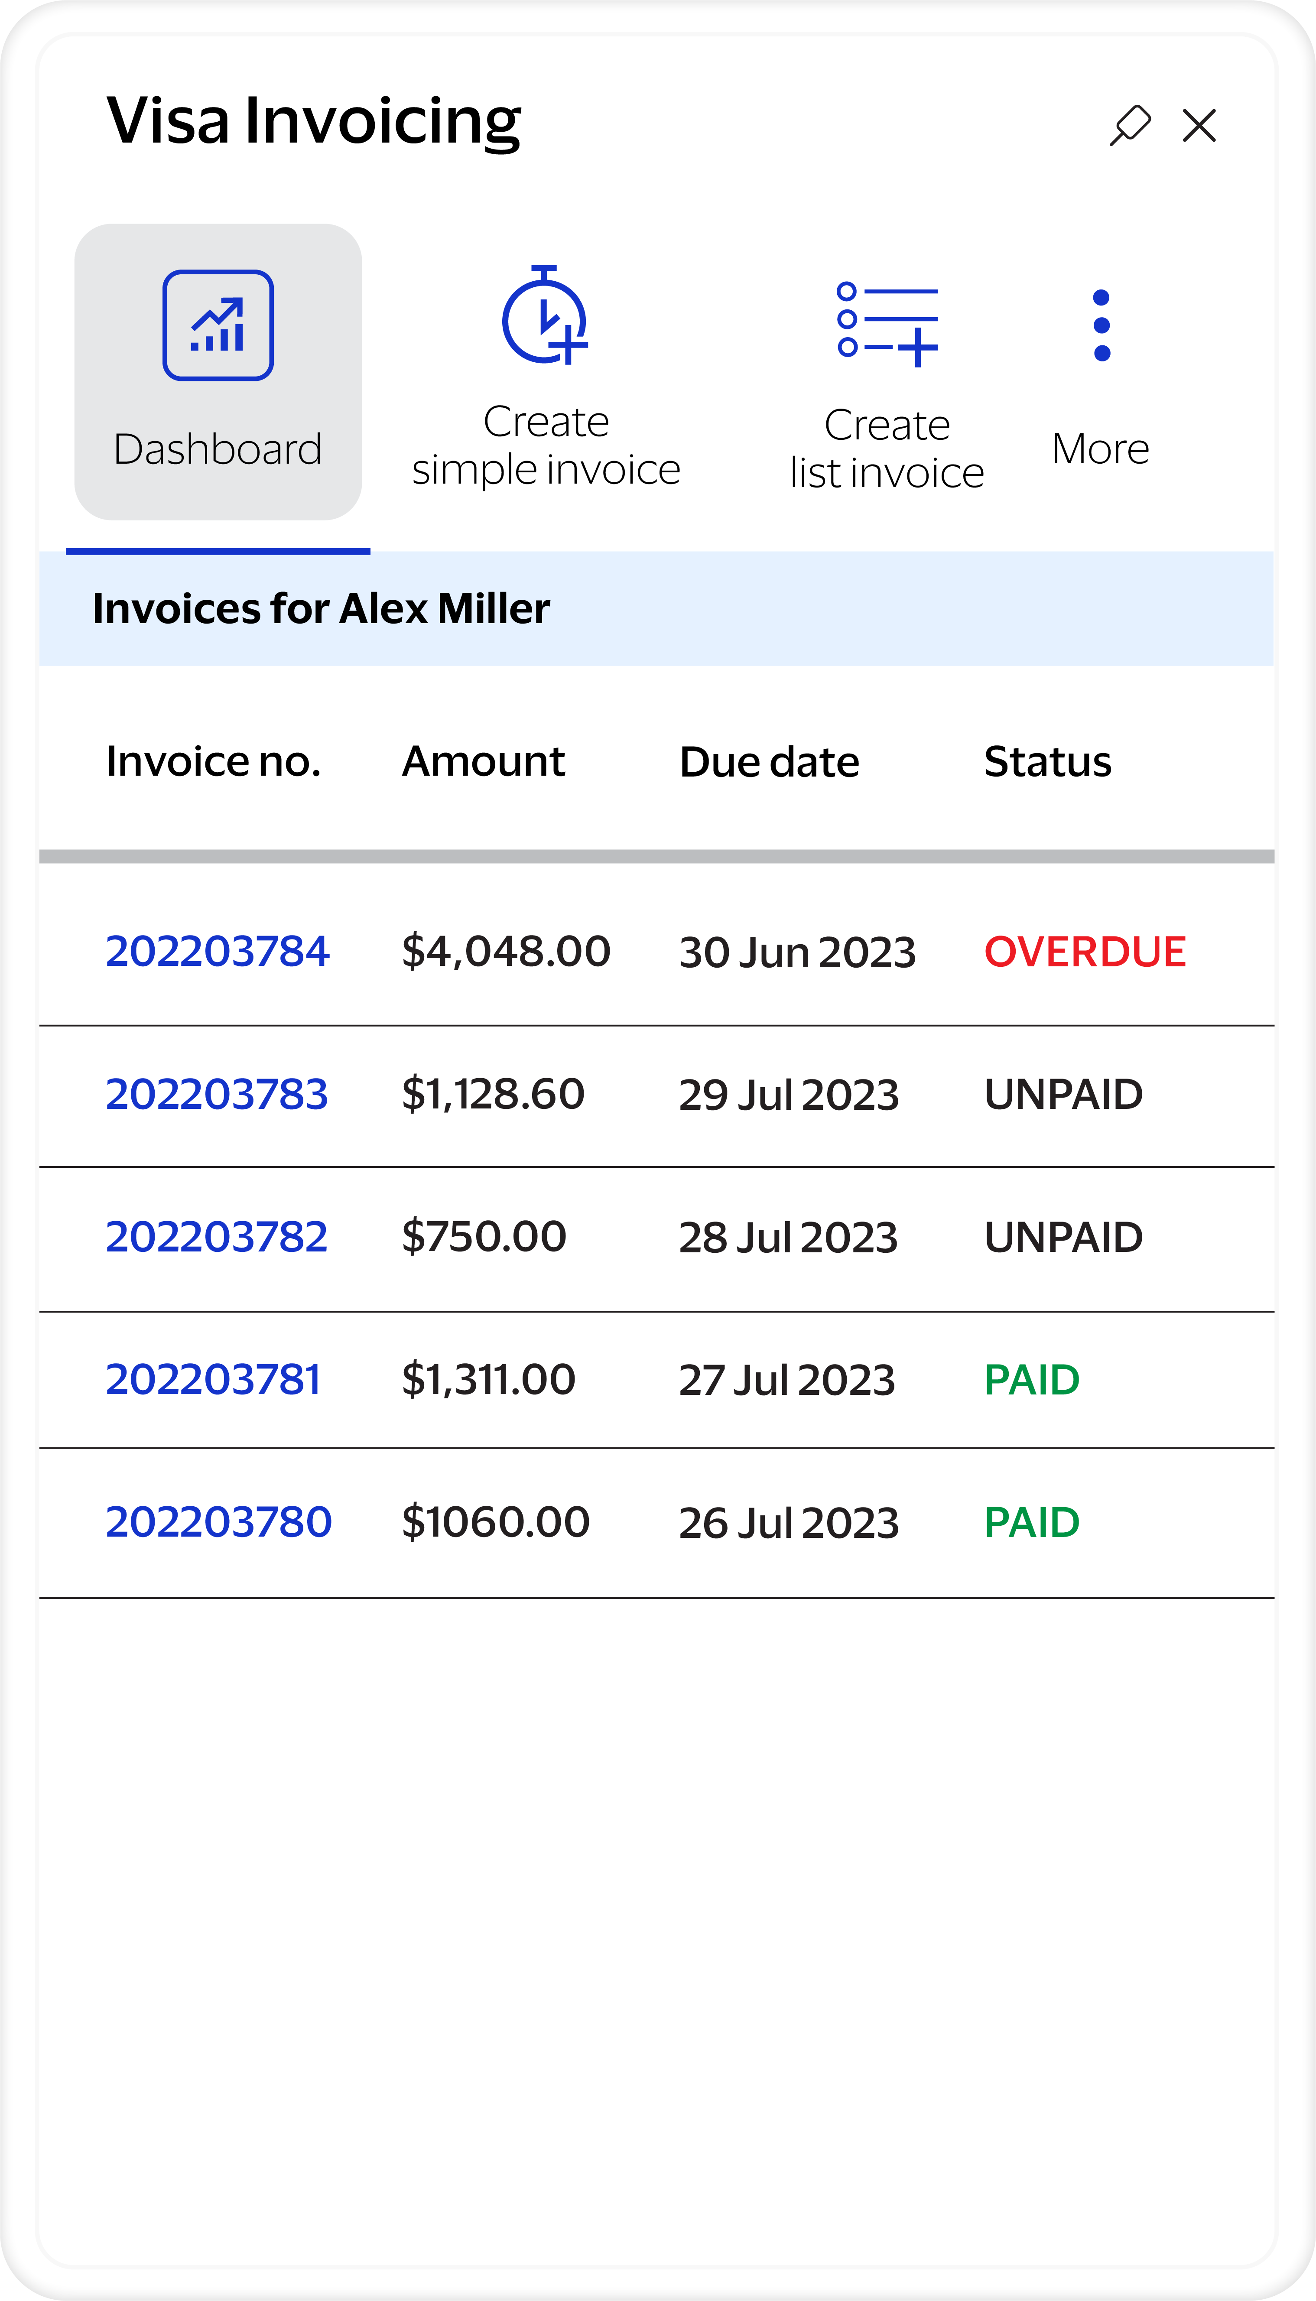Click the Amount column header
This screenshot has height=2301, width=1316.
click(484, 762)
